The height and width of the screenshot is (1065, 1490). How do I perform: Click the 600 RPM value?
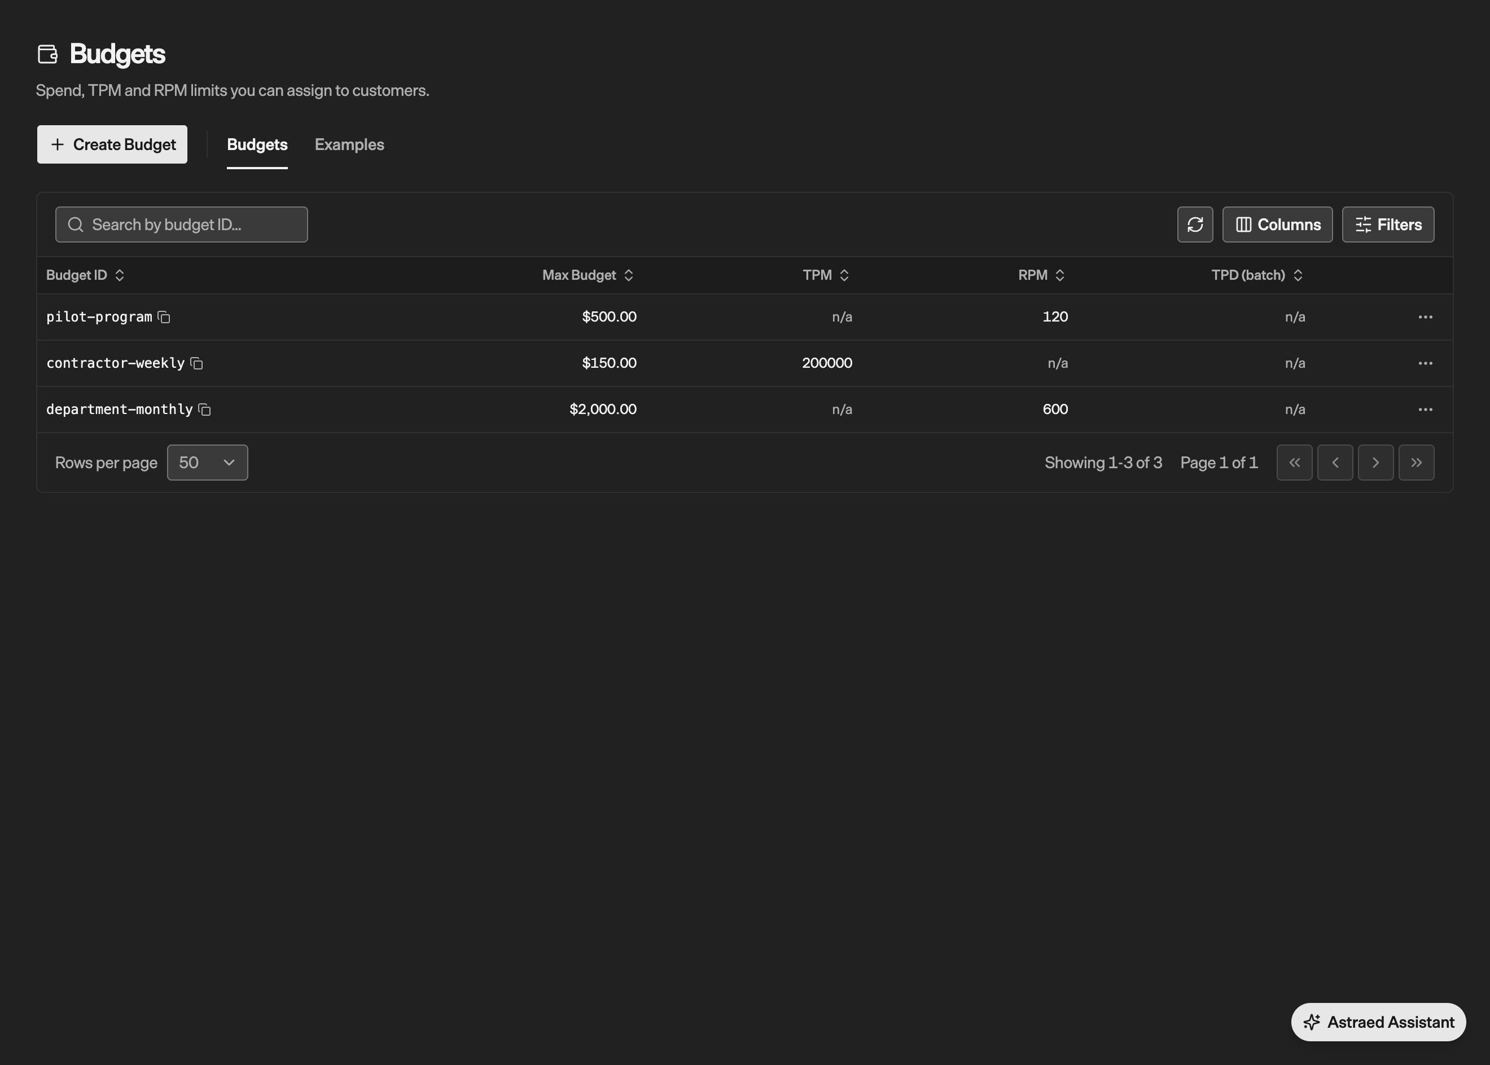tap(1055, 409)
